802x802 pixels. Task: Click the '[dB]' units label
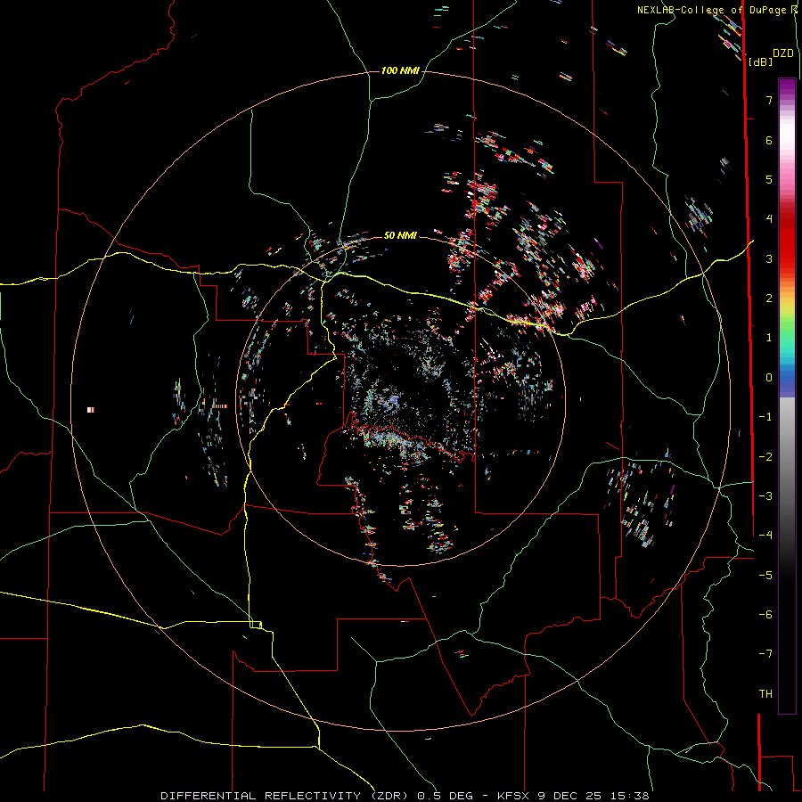pyautogui.click(x=760, y=62)
